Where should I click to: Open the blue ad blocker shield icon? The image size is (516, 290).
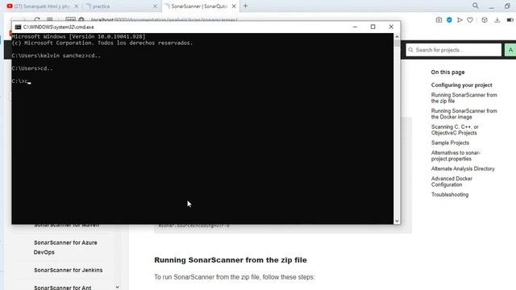click(x=449, y=20)
